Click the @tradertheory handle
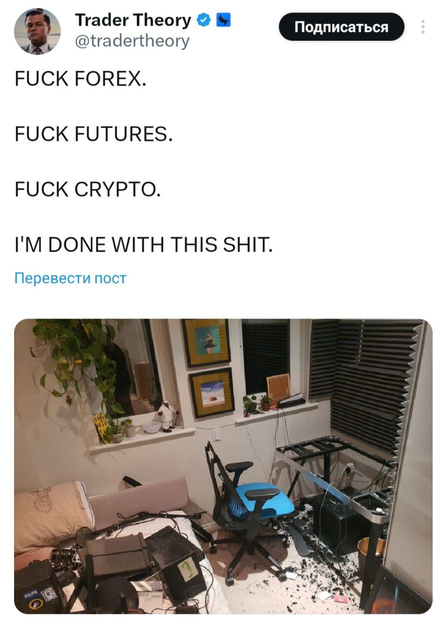This screenshot has width=445, height=623. (x=132, y=41)
